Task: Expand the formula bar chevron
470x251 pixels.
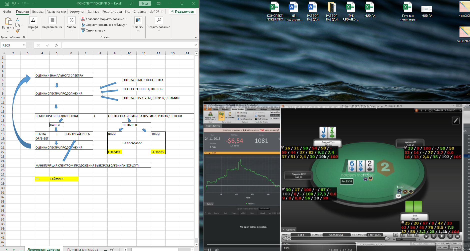Action: pos(196,45)
